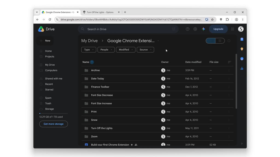Open advanced search options filter icon
Viewport: 280px width, 157px height.
click(174, 29)
